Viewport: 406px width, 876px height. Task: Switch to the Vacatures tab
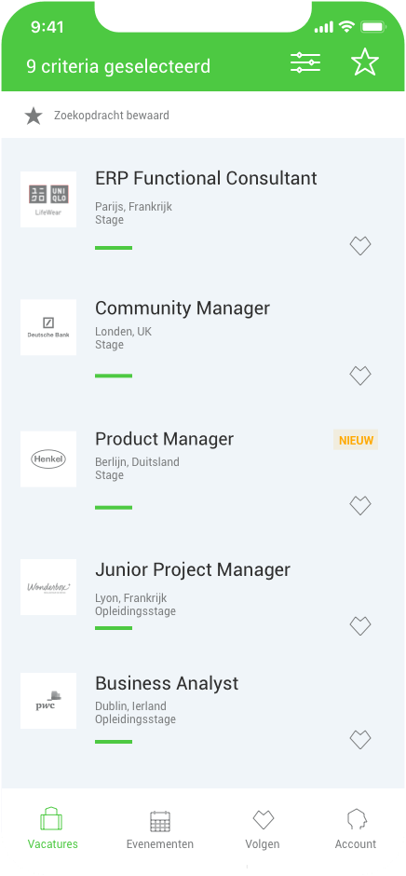point(52,829)
